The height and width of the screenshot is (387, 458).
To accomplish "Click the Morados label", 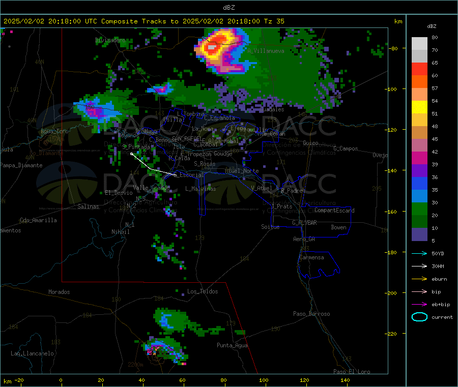I will pos(59,292).
